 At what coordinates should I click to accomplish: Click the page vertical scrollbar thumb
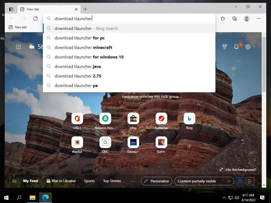(x=264, y=64)
